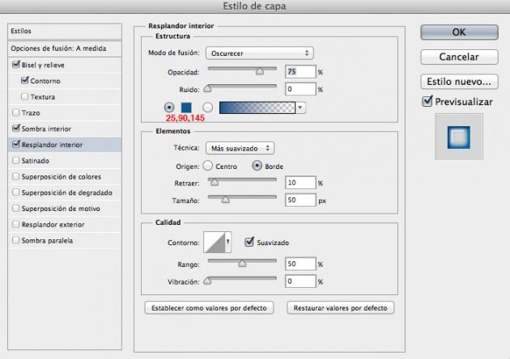Click the Ruido value field
The width and height of the screenshot is (510, 359).
point(300,89)
